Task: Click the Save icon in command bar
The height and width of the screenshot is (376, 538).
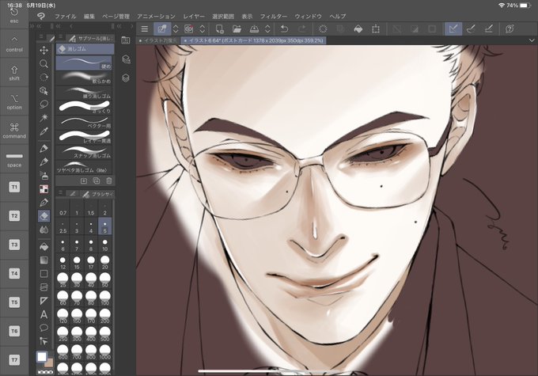Action: coord(254,29)
